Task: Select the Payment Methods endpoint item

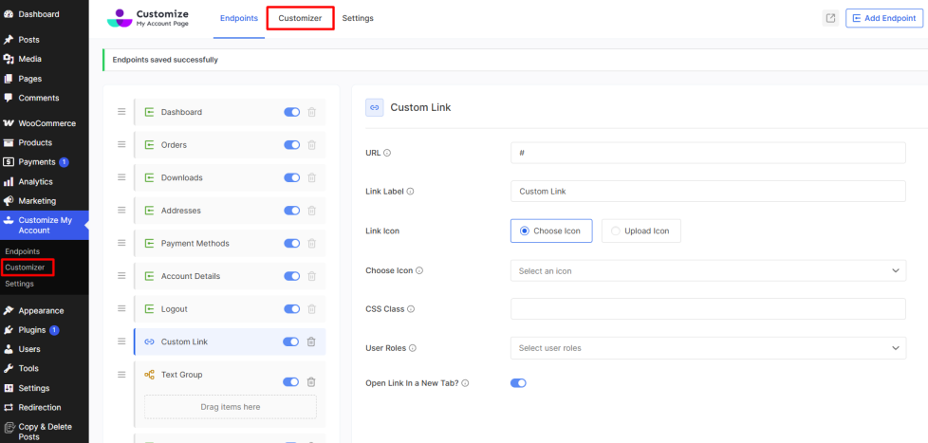Action: [195, 243]
